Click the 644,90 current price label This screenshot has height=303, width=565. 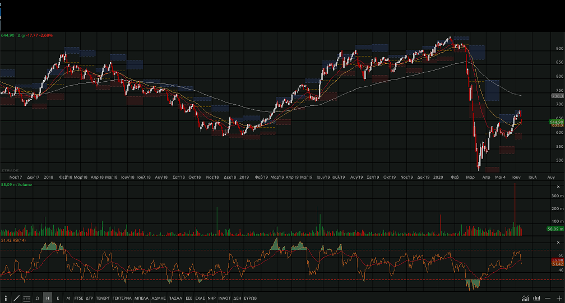(555, 122)
